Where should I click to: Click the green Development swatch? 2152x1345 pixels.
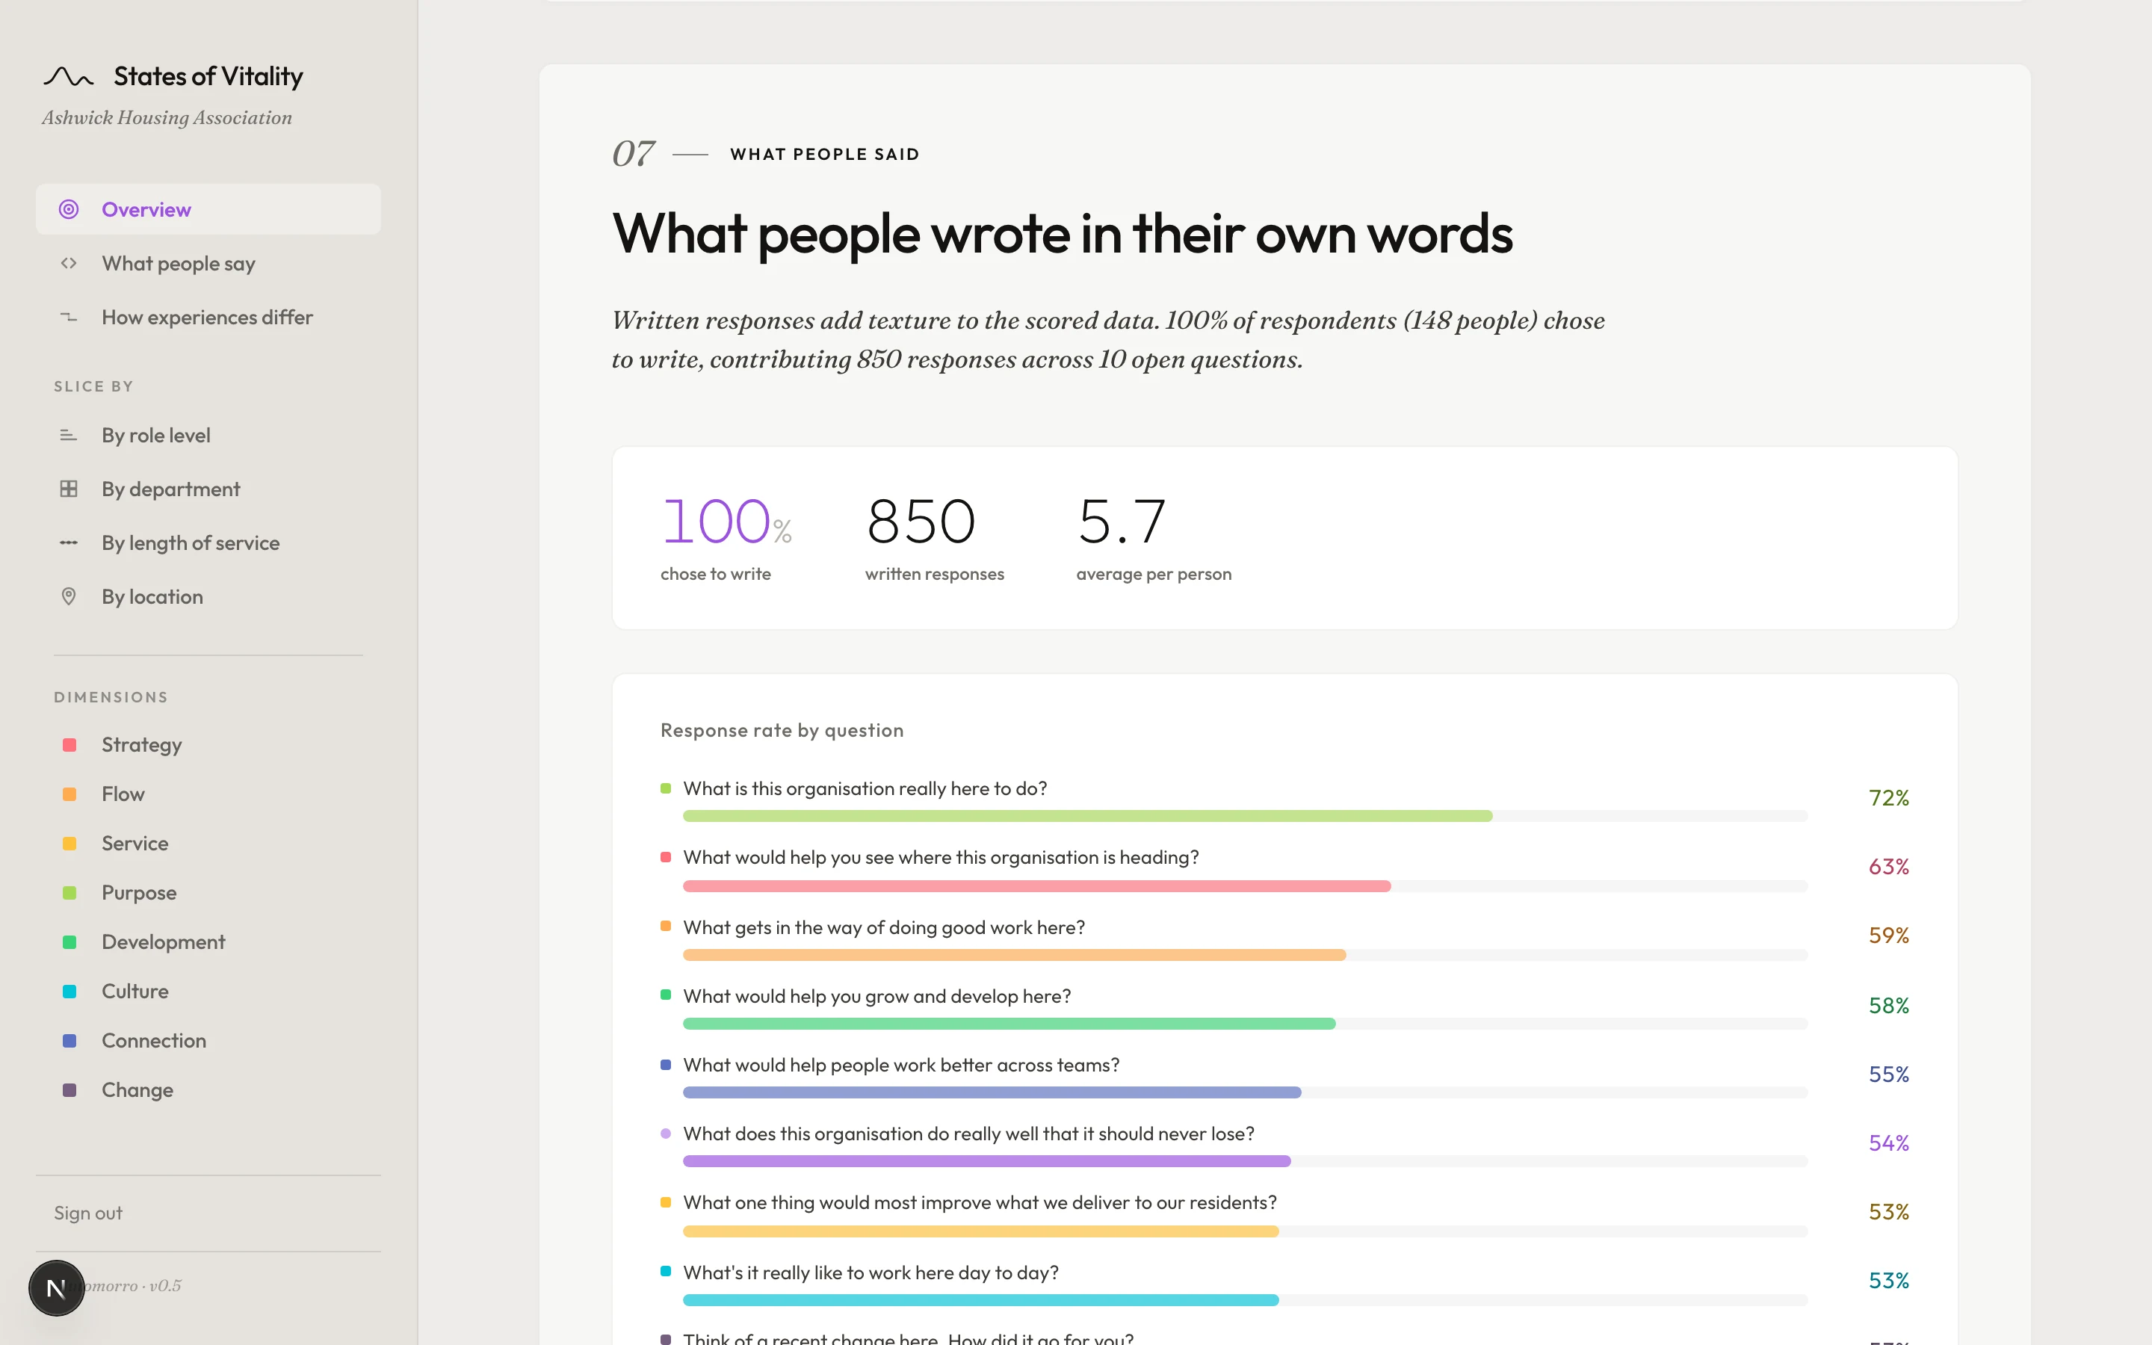pyautogui.click(x=69, y=942)
